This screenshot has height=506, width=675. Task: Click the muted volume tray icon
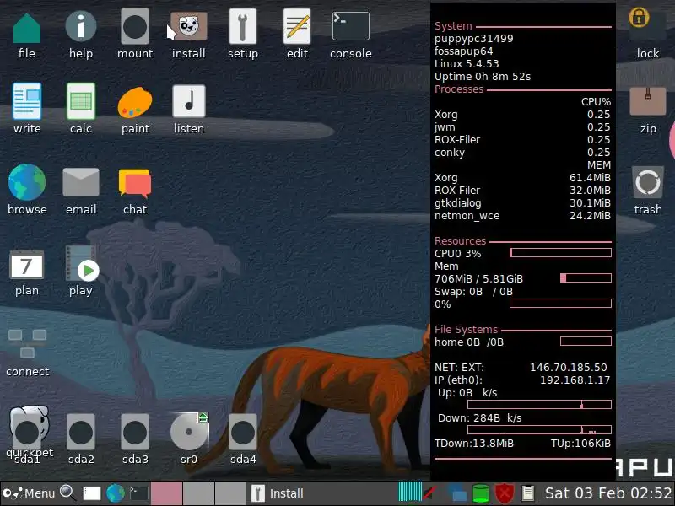430,493
